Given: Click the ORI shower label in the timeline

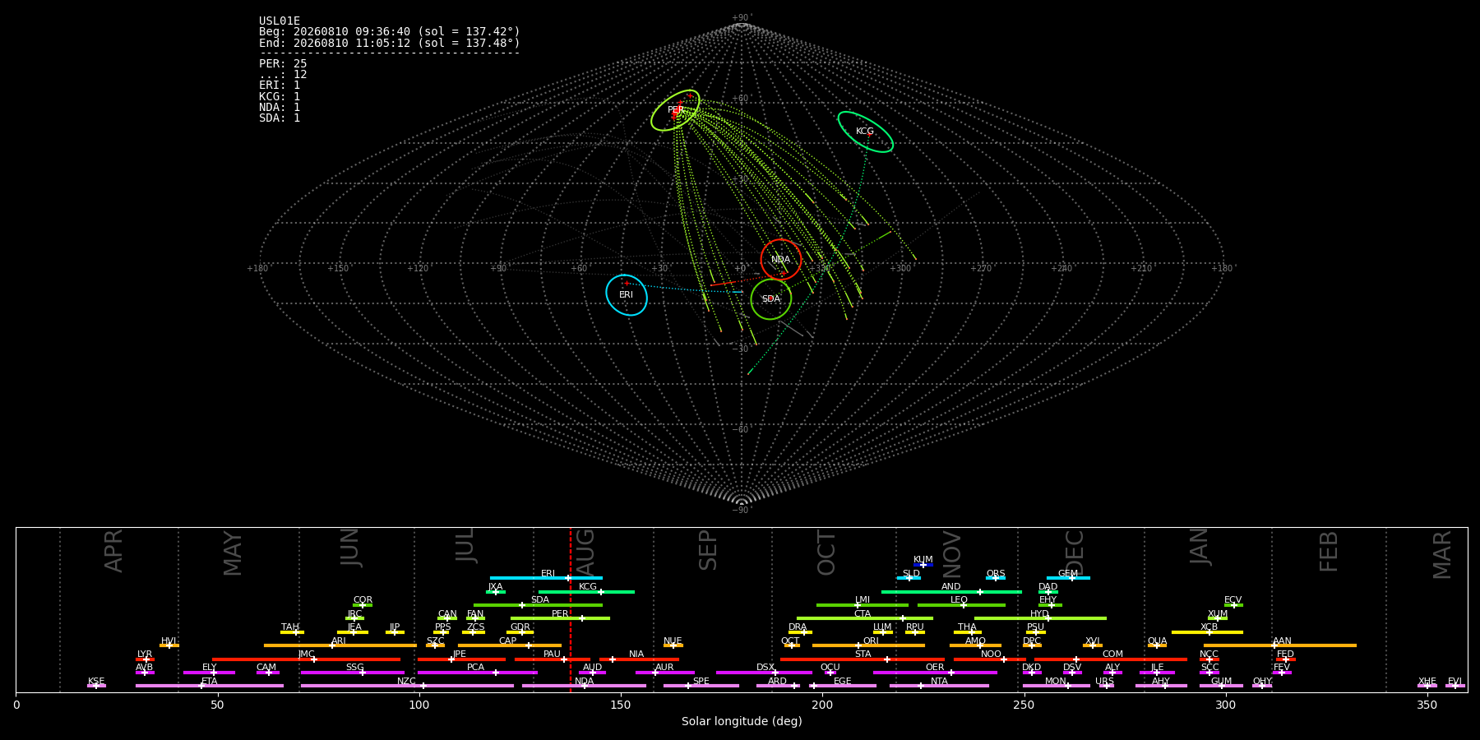Looking at the screenshot, I should 871,641.
